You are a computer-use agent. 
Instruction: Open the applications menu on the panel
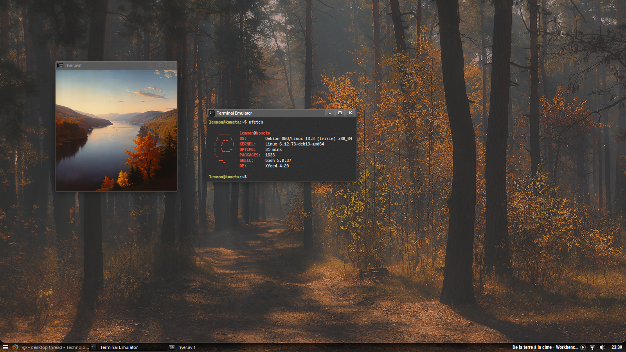coord(5,347)
